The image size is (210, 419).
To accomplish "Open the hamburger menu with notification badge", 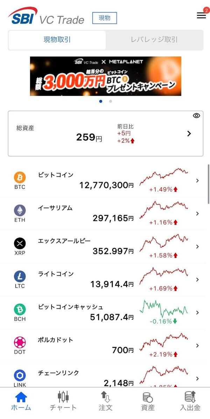I will (x=201, y=15).
